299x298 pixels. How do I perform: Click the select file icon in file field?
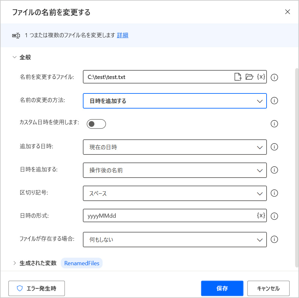pos(238,77)
